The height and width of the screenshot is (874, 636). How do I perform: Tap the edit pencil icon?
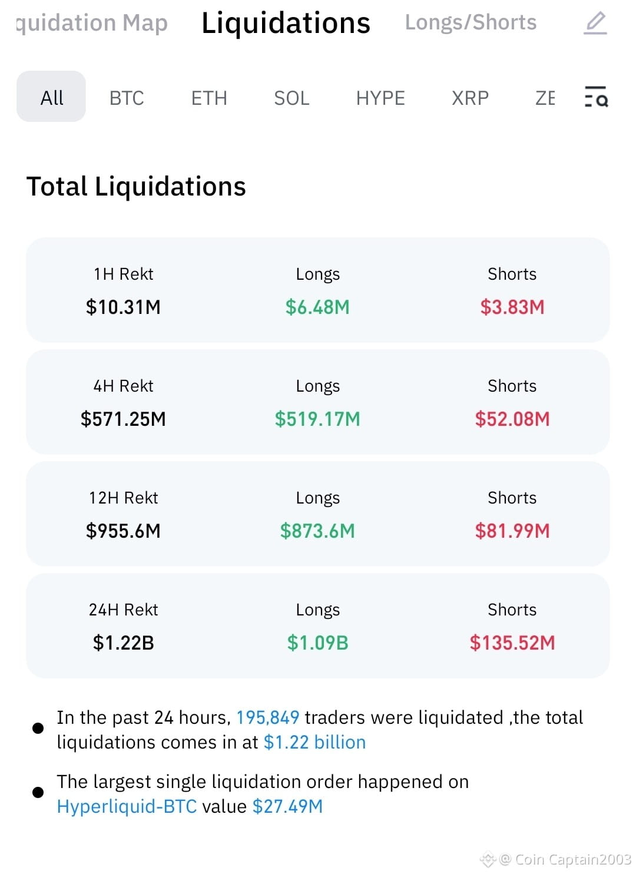[x=595, y=23]
